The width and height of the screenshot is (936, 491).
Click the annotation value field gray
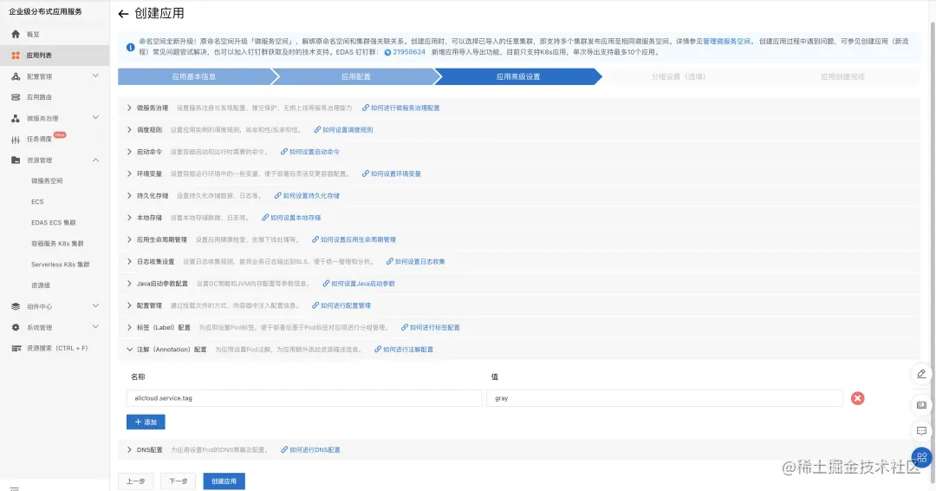point(665,398)
